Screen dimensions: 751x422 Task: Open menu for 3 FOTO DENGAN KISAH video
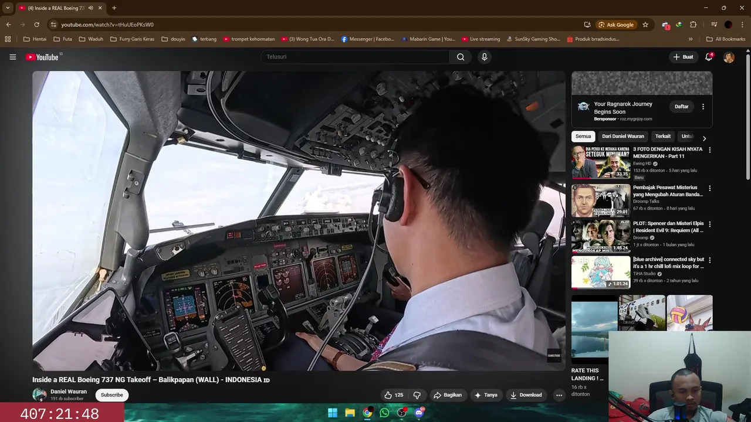point(709,150)
